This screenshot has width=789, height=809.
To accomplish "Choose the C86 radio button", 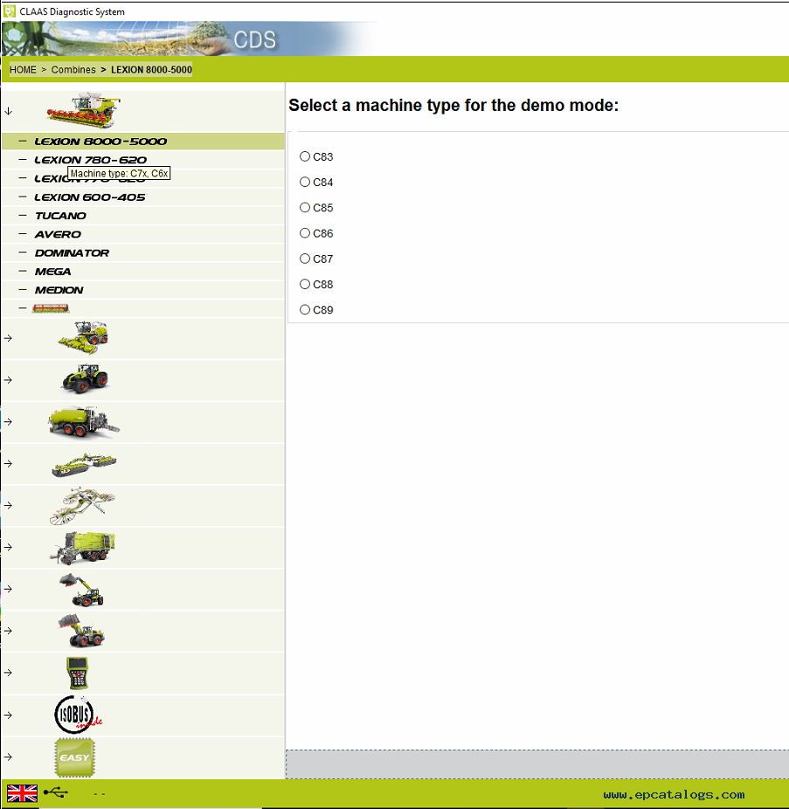I will click(x=305, y=233).
